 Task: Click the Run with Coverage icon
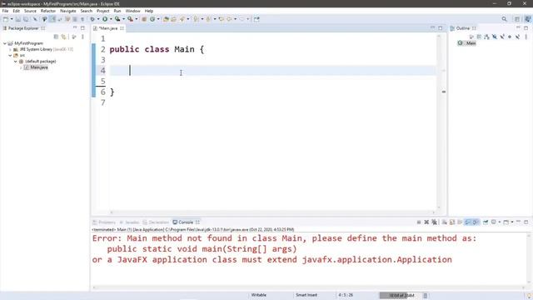pos(117,19)
